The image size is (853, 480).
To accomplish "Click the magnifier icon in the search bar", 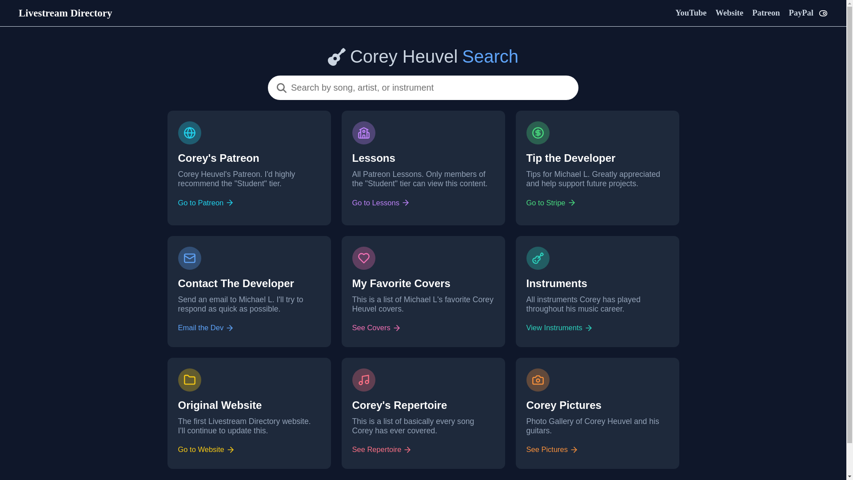I will tap(281, 88).
